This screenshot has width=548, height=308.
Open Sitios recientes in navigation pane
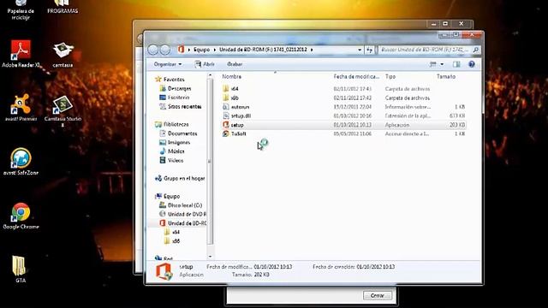(181, 106)
